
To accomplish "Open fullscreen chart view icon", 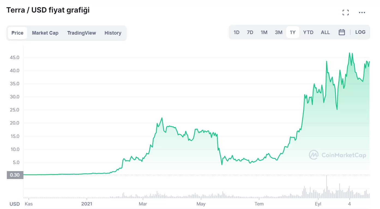I will 346,13.
